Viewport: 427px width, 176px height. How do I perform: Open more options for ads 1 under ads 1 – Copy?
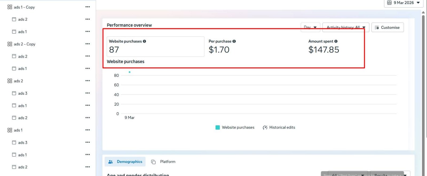(88, 31)
